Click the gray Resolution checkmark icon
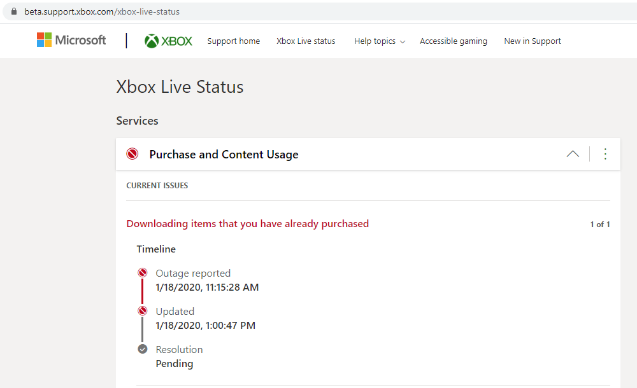 (143, 349)
